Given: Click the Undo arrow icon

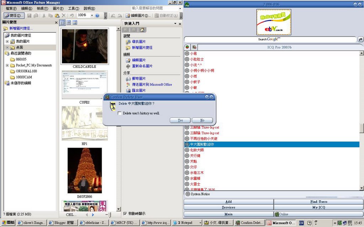Looking at the screenshot, I should click(72, 16).
